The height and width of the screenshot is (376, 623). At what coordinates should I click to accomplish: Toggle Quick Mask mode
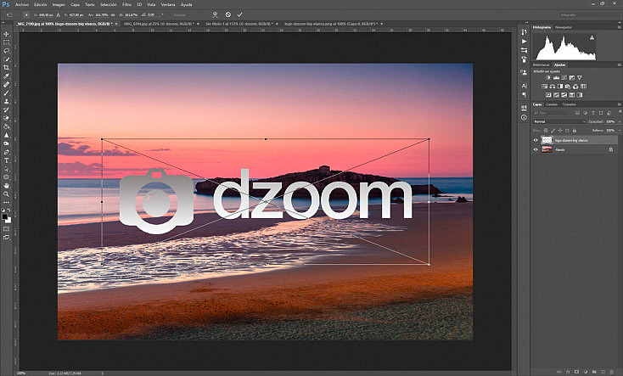(6, 229)
